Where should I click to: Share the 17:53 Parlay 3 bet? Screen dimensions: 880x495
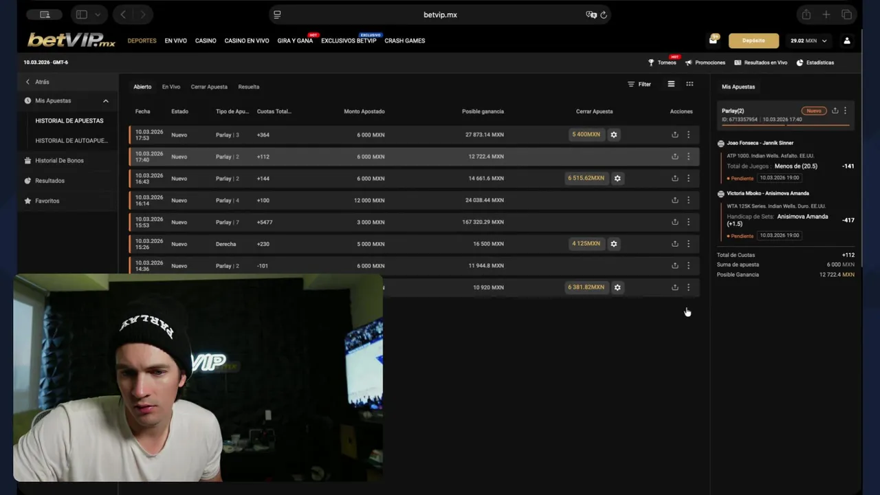[675, 135]
